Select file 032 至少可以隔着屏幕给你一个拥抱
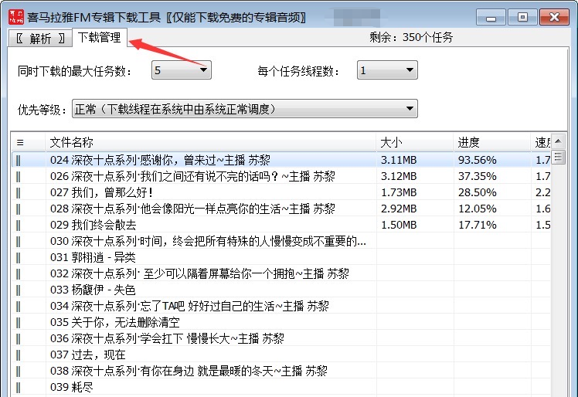Screen dimensions: 578x397 point(199,273)
